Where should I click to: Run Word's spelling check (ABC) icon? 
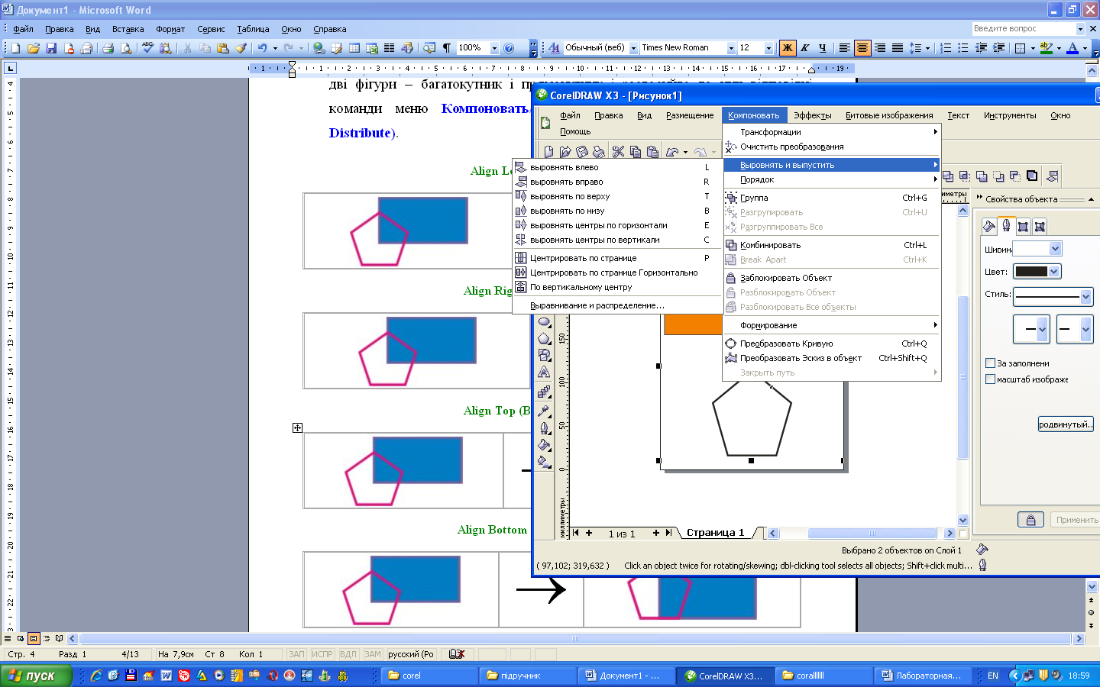pyautogui.click(x=147, y=48)
